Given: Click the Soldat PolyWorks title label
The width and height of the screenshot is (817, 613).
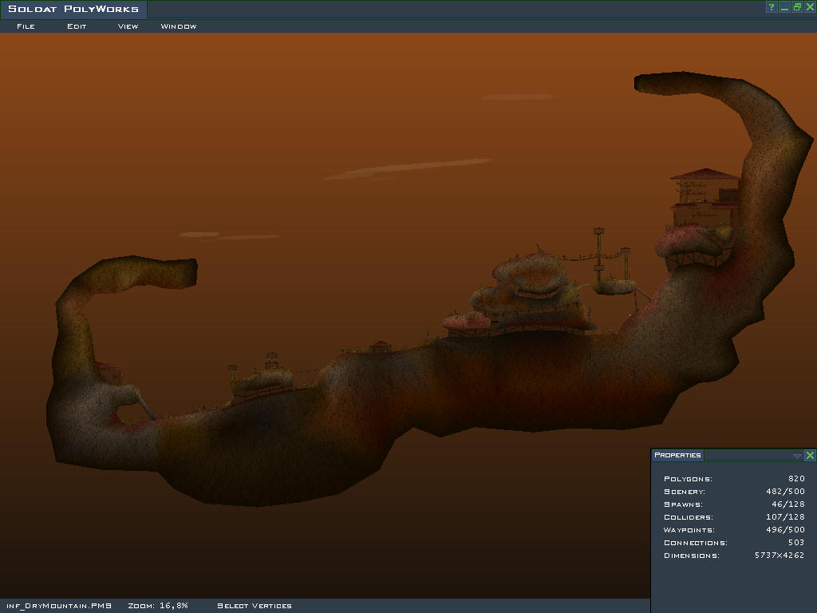Looking at the screenshot, I should [73, 10].
